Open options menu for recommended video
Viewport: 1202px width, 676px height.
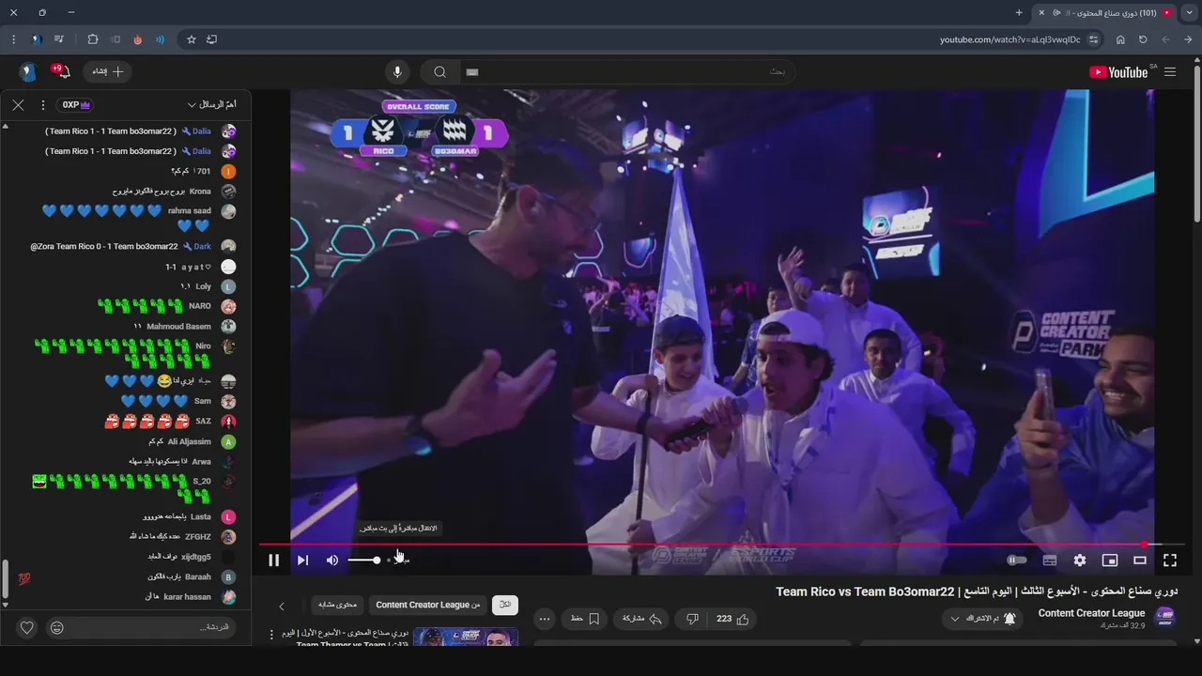[273, 635]
